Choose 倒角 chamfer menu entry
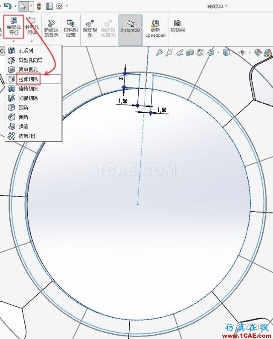Image resolution: width=273 pixels, height=339 pixels. (x=34, y=117)
